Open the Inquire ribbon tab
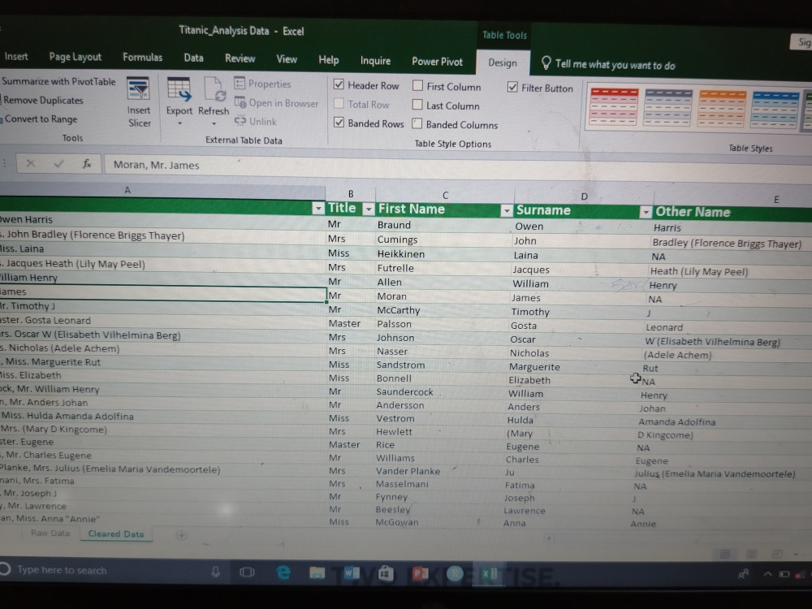Image resolution: width=812 pixels, height=609 pixels. point(375,61)
